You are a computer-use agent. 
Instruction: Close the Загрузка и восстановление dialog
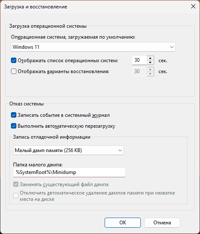coord(193,6)
